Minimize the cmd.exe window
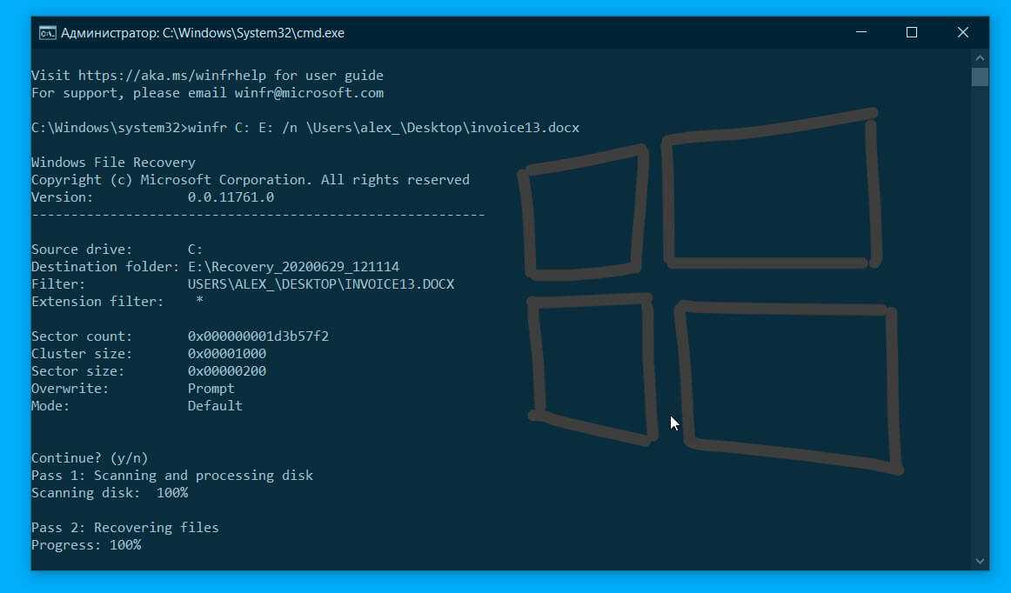The image size is (1011, 593). click(x=860, y=32)
